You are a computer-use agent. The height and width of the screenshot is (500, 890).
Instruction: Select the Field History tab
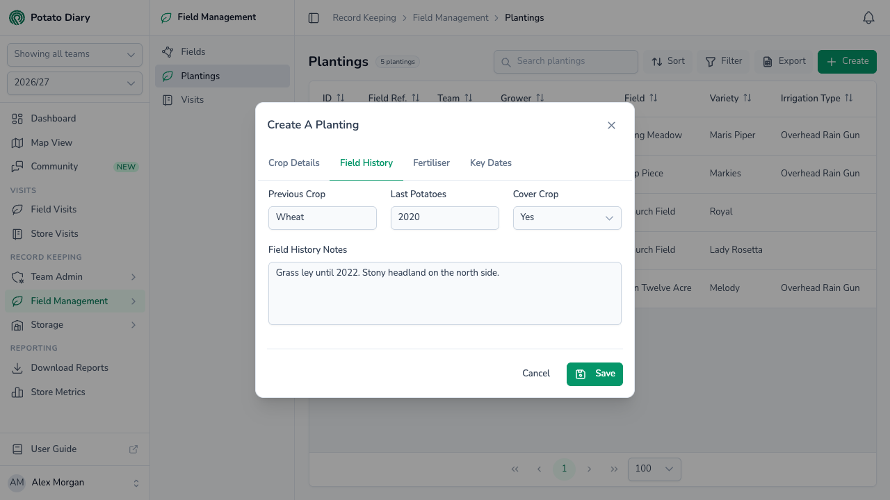tap(366, 163)
